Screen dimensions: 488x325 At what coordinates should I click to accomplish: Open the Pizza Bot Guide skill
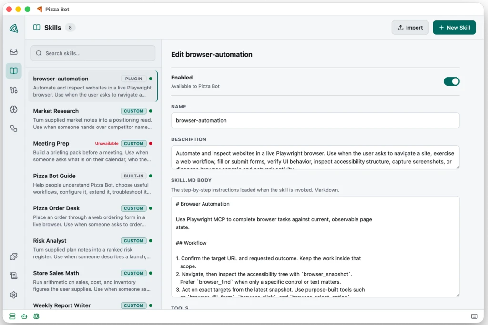click(x=93, y=183)
